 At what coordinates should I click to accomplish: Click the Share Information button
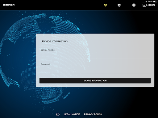(95, 81)
